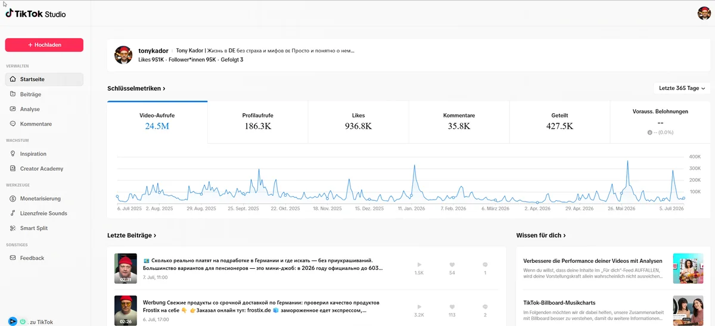Click the Feedback envelope icon

14,258
